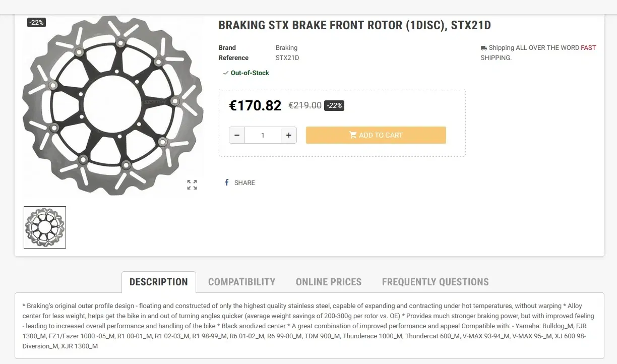View the Frequently Questions tab
The image size is (617, 364).
pos(436,282)
